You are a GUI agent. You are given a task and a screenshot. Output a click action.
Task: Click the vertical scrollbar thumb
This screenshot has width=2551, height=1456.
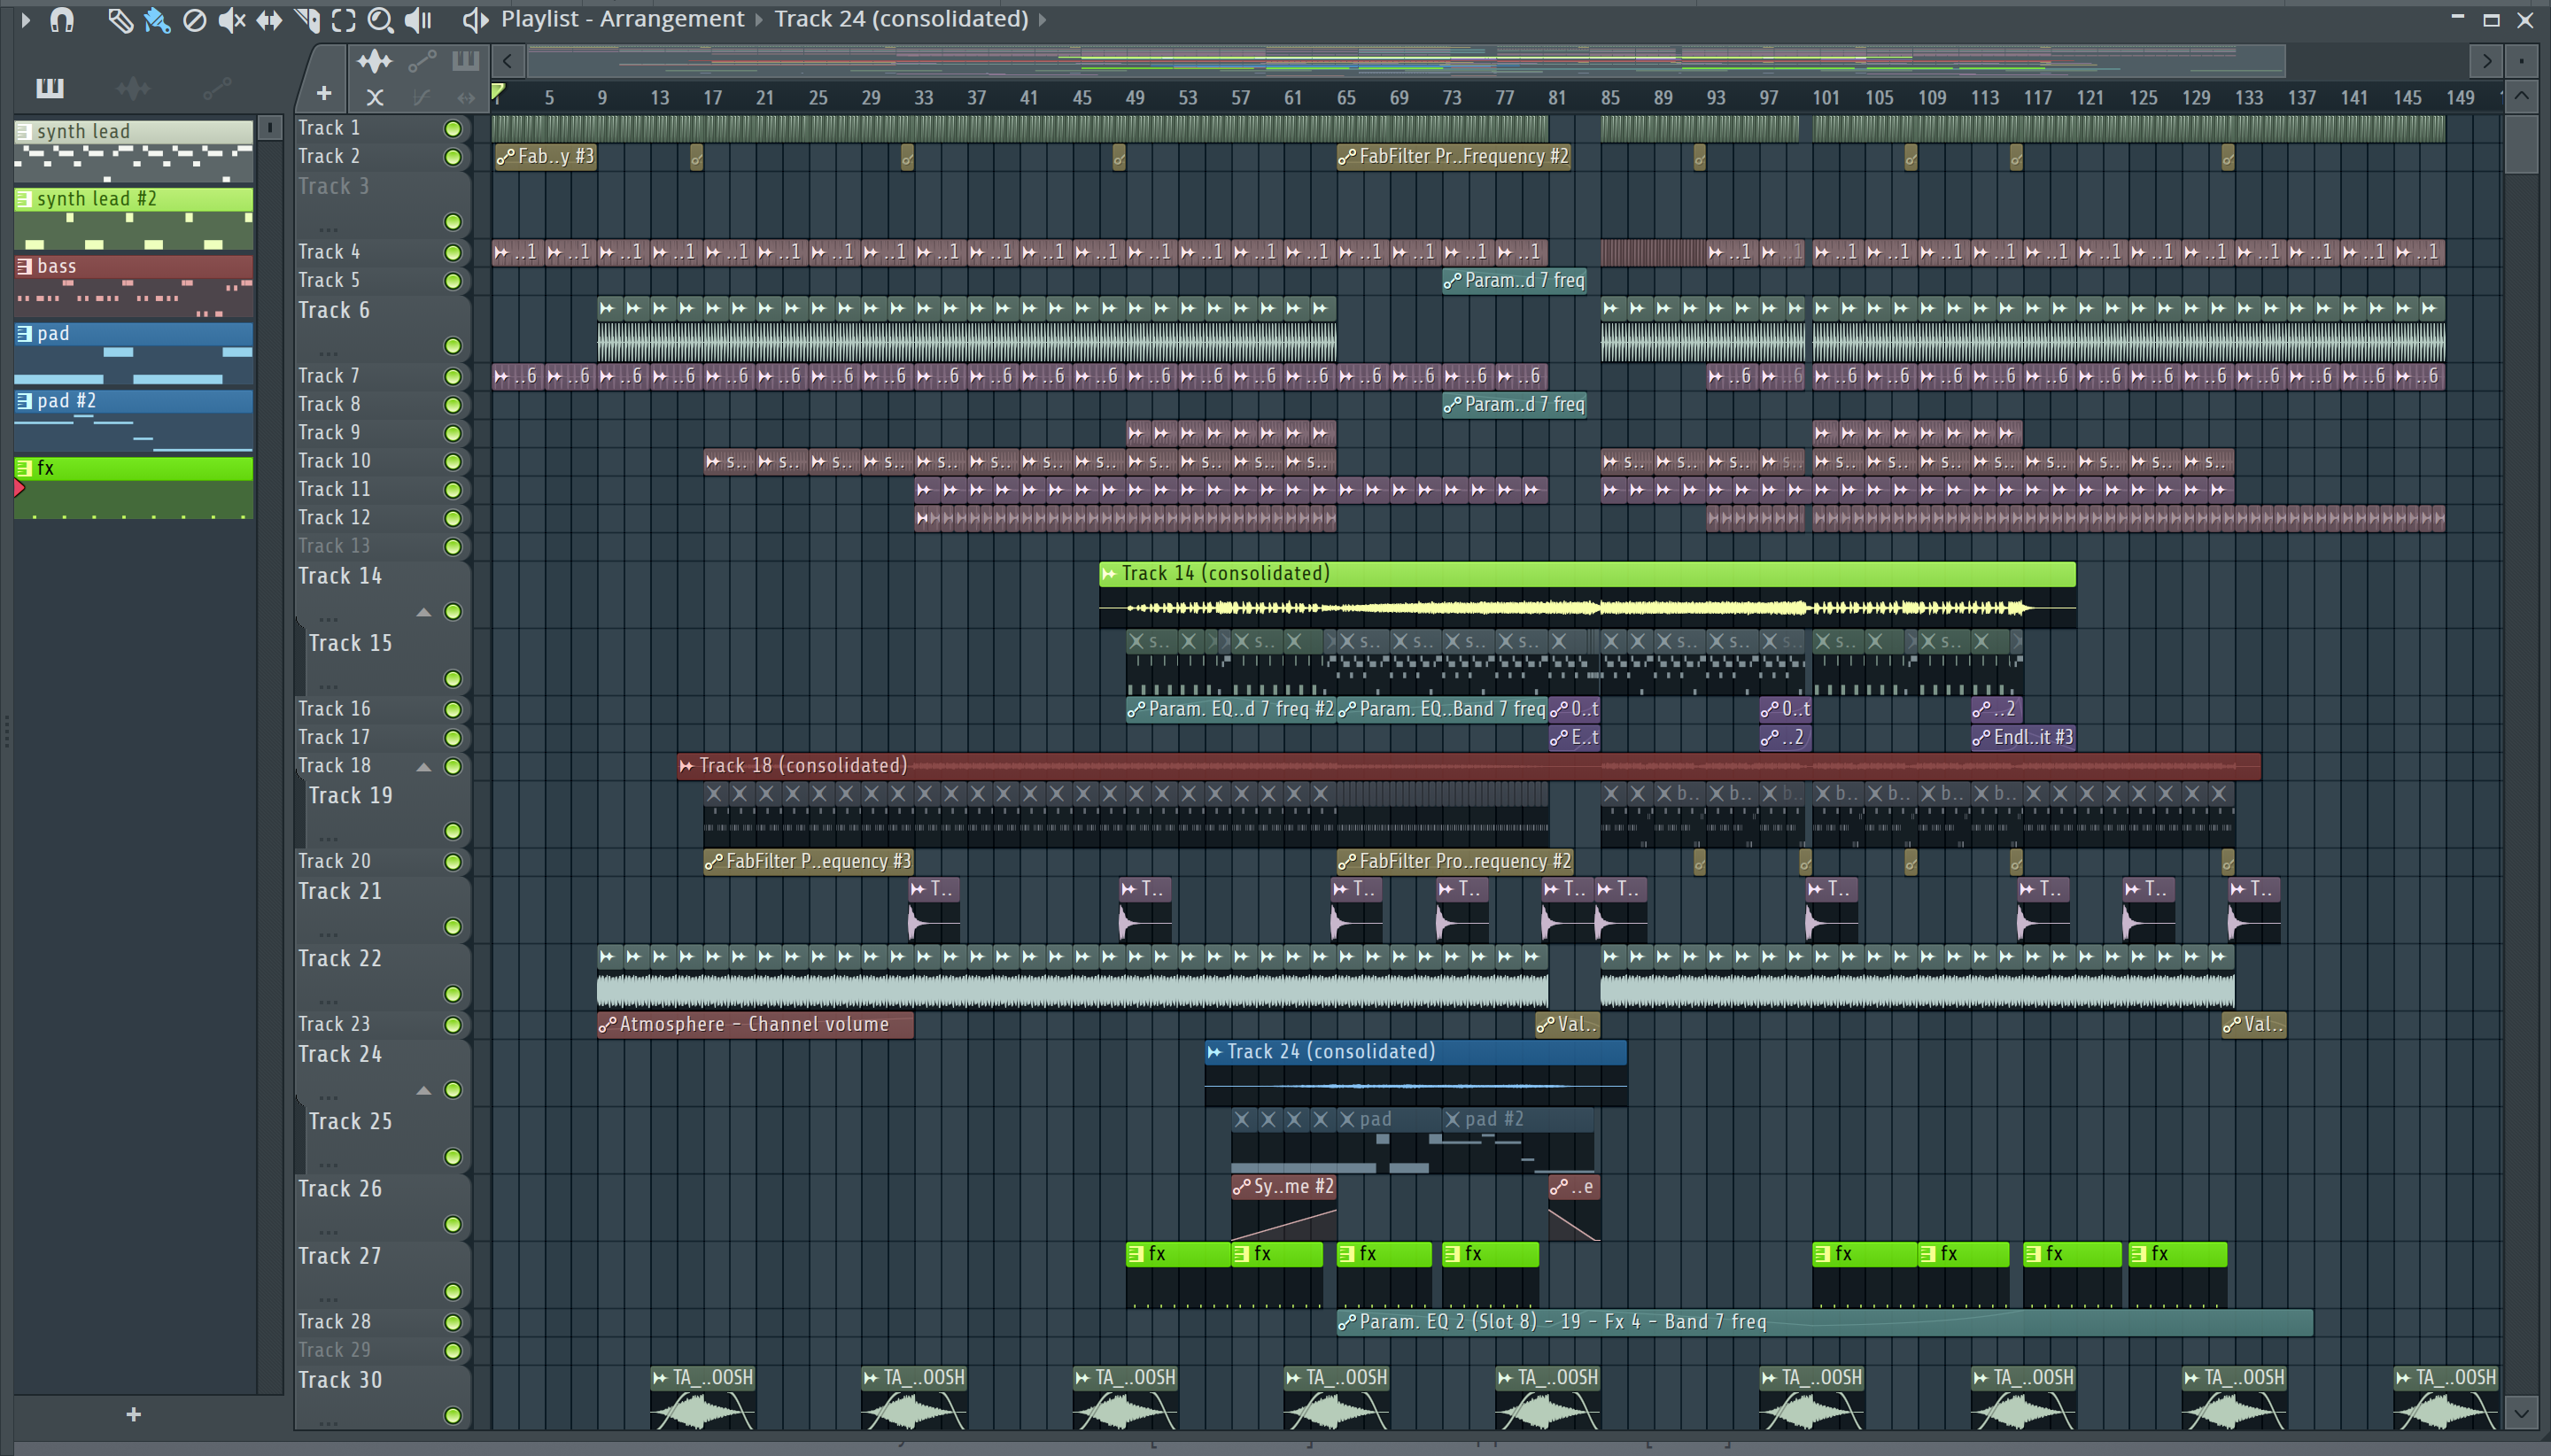pos(2521,144)
